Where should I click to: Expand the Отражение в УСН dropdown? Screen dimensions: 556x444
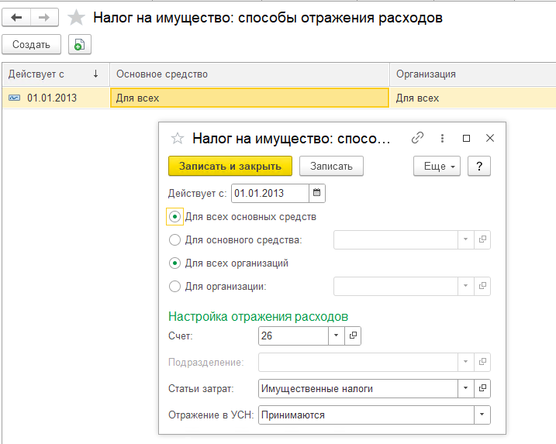coord(482,415)
